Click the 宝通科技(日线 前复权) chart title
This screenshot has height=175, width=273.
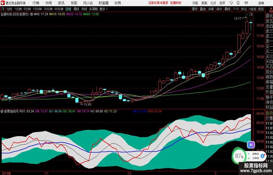pos(15,14)
